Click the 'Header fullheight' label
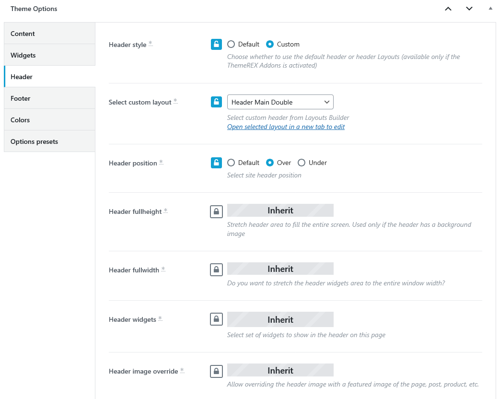This screenshot has height=399, width=499. (135, 211)
